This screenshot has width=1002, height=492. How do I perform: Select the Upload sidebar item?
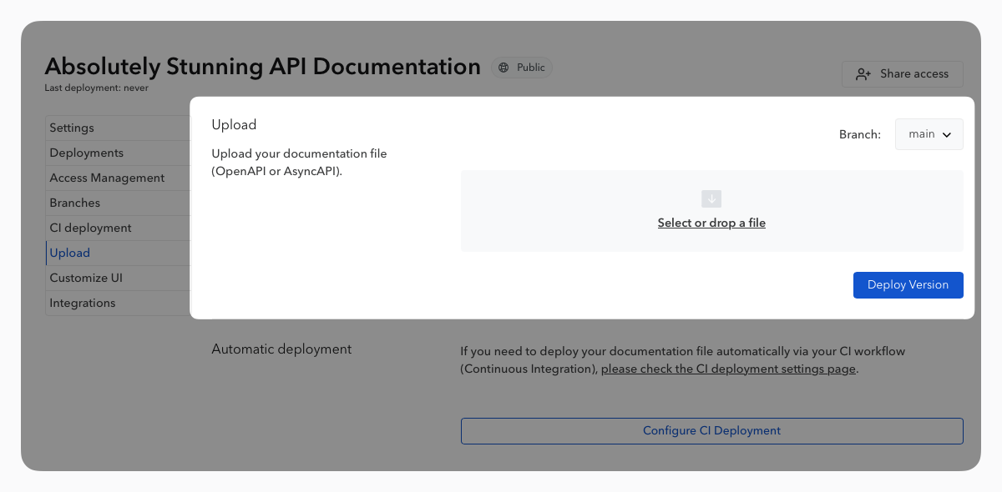point(69,253)
